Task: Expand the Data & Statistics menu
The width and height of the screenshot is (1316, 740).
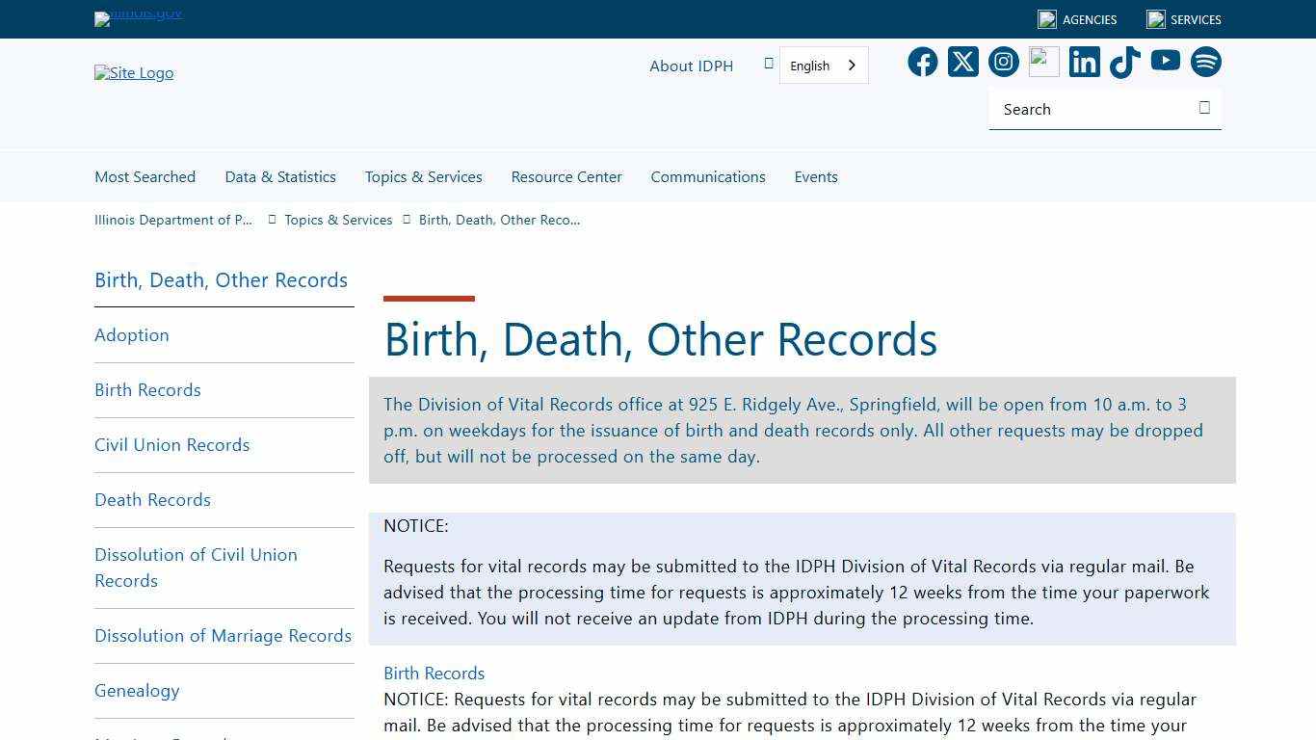Action: point(279,176)
